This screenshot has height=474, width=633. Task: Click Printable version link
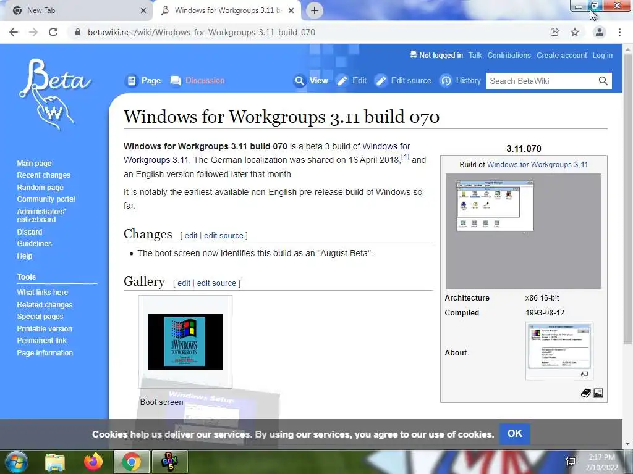pyautogui.click(x=45, y=328)
